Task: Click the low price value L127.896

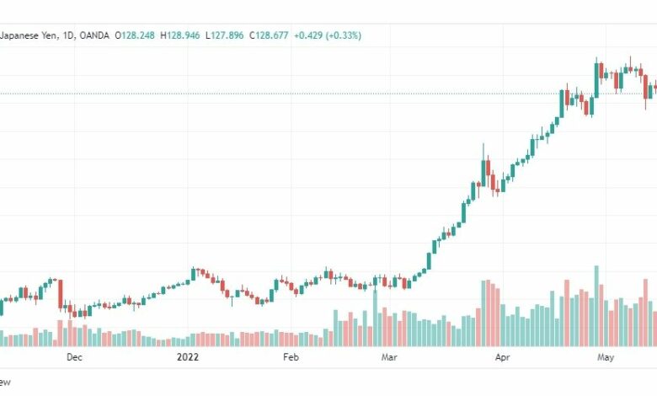Action: 225,35
